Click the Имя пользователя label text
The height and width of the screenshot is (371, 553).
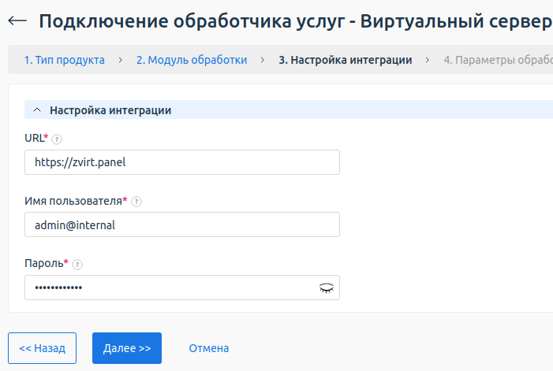pos(76,201)
